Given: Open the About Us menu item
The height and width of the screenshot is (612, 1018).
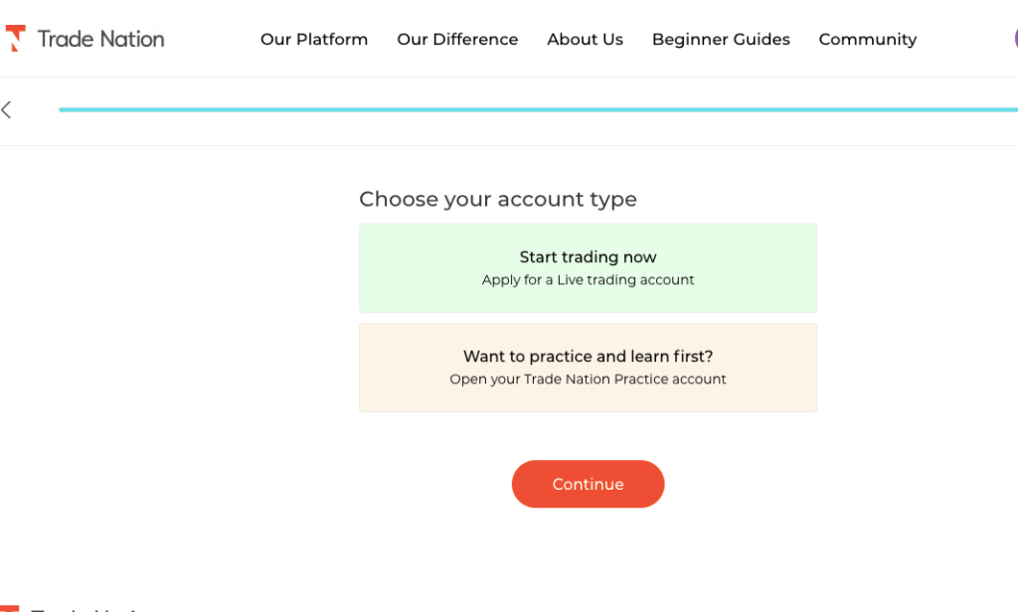Looking at the screenshot, I should pos(585,40).
